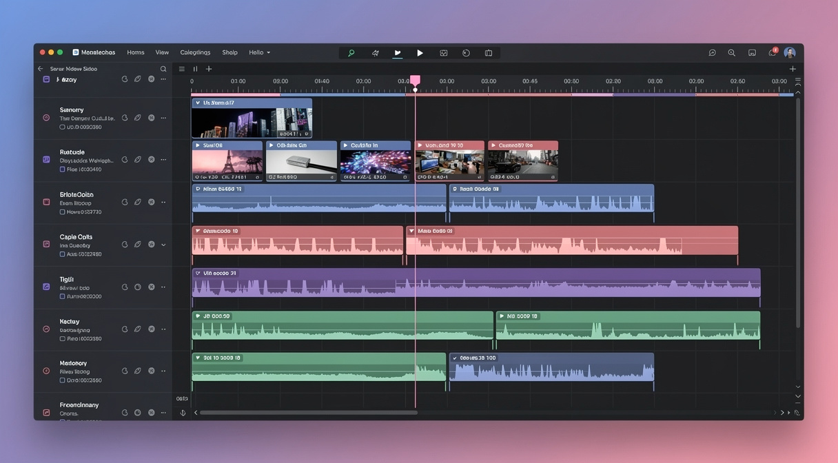This screenshot has width=838, height=463.
Task: Click the circular history icon in center toolbar
Action: click(x=466, y=52)
